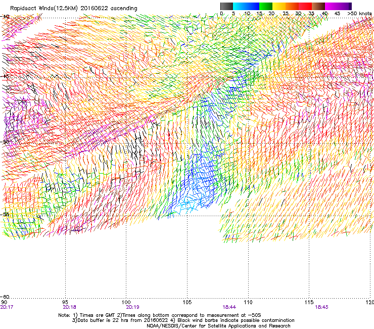
Task: Click the orange 25-30 knots legend swatch
Action: [292, 6]
